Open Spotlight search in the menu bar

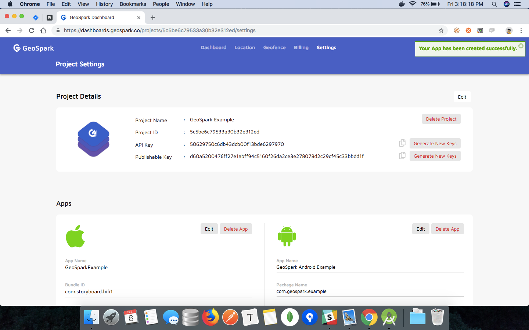(494, 4)
